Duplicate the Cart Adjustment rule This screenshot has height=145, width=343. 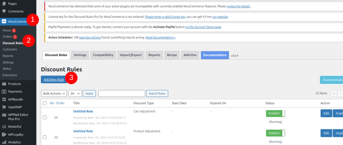[338, 113]
